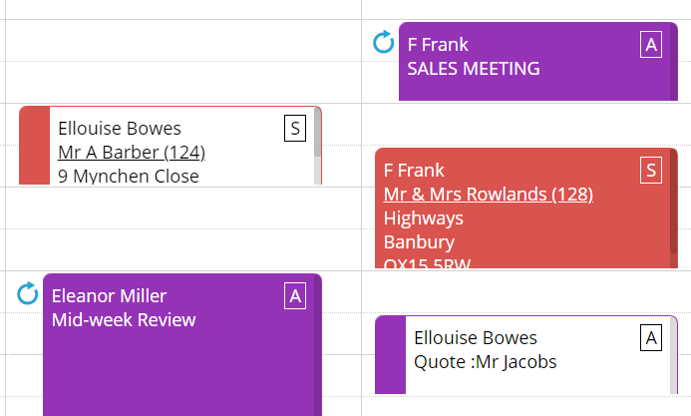This screenshot has width=691, height=416.
Task: Click the red color strip on Barber appointment
Action: pos(34,146)
